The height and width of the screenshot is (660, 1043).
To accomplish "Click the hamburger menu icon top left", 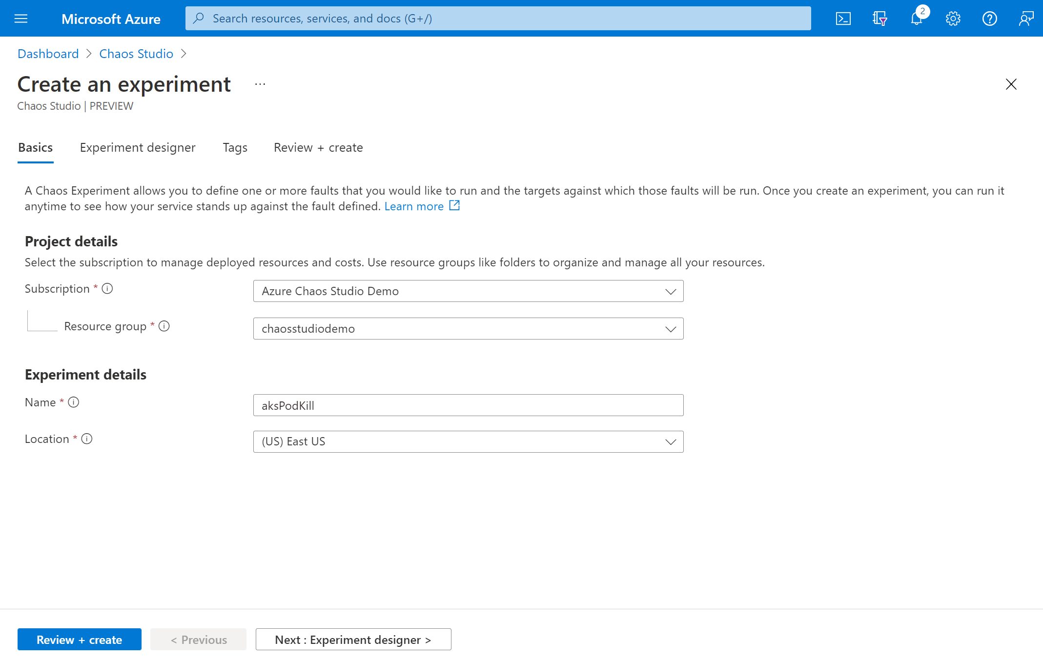I will 21,18.
